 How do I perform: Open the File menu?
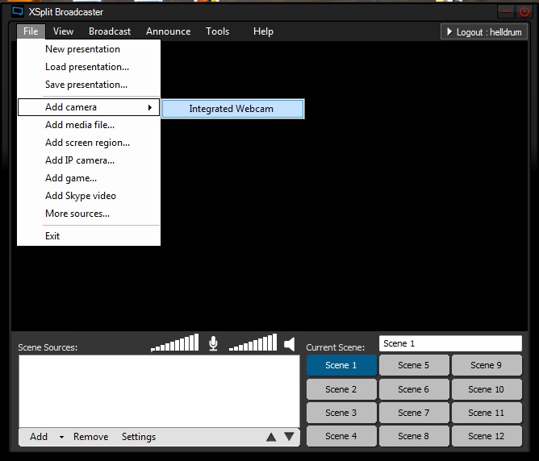click(31, 31)
